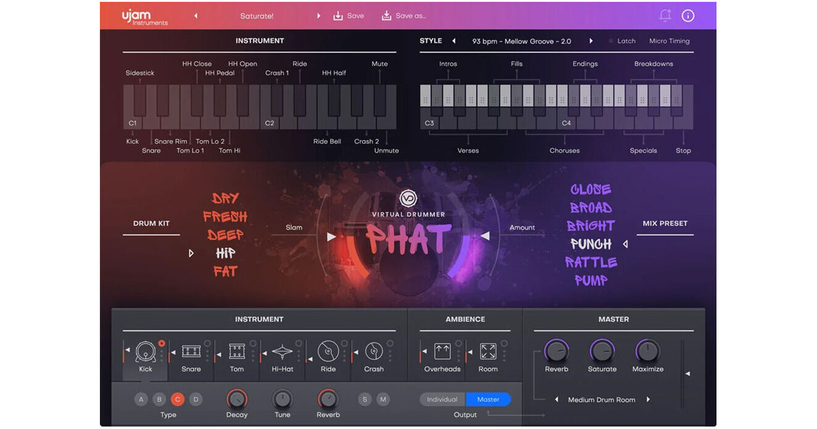Toggle the Tom channel indicator
This screenshot has height=429, width=817.
pos(253,343)
